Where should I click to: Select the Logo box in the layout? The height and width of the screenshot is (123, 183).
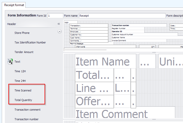pos(67,22)
